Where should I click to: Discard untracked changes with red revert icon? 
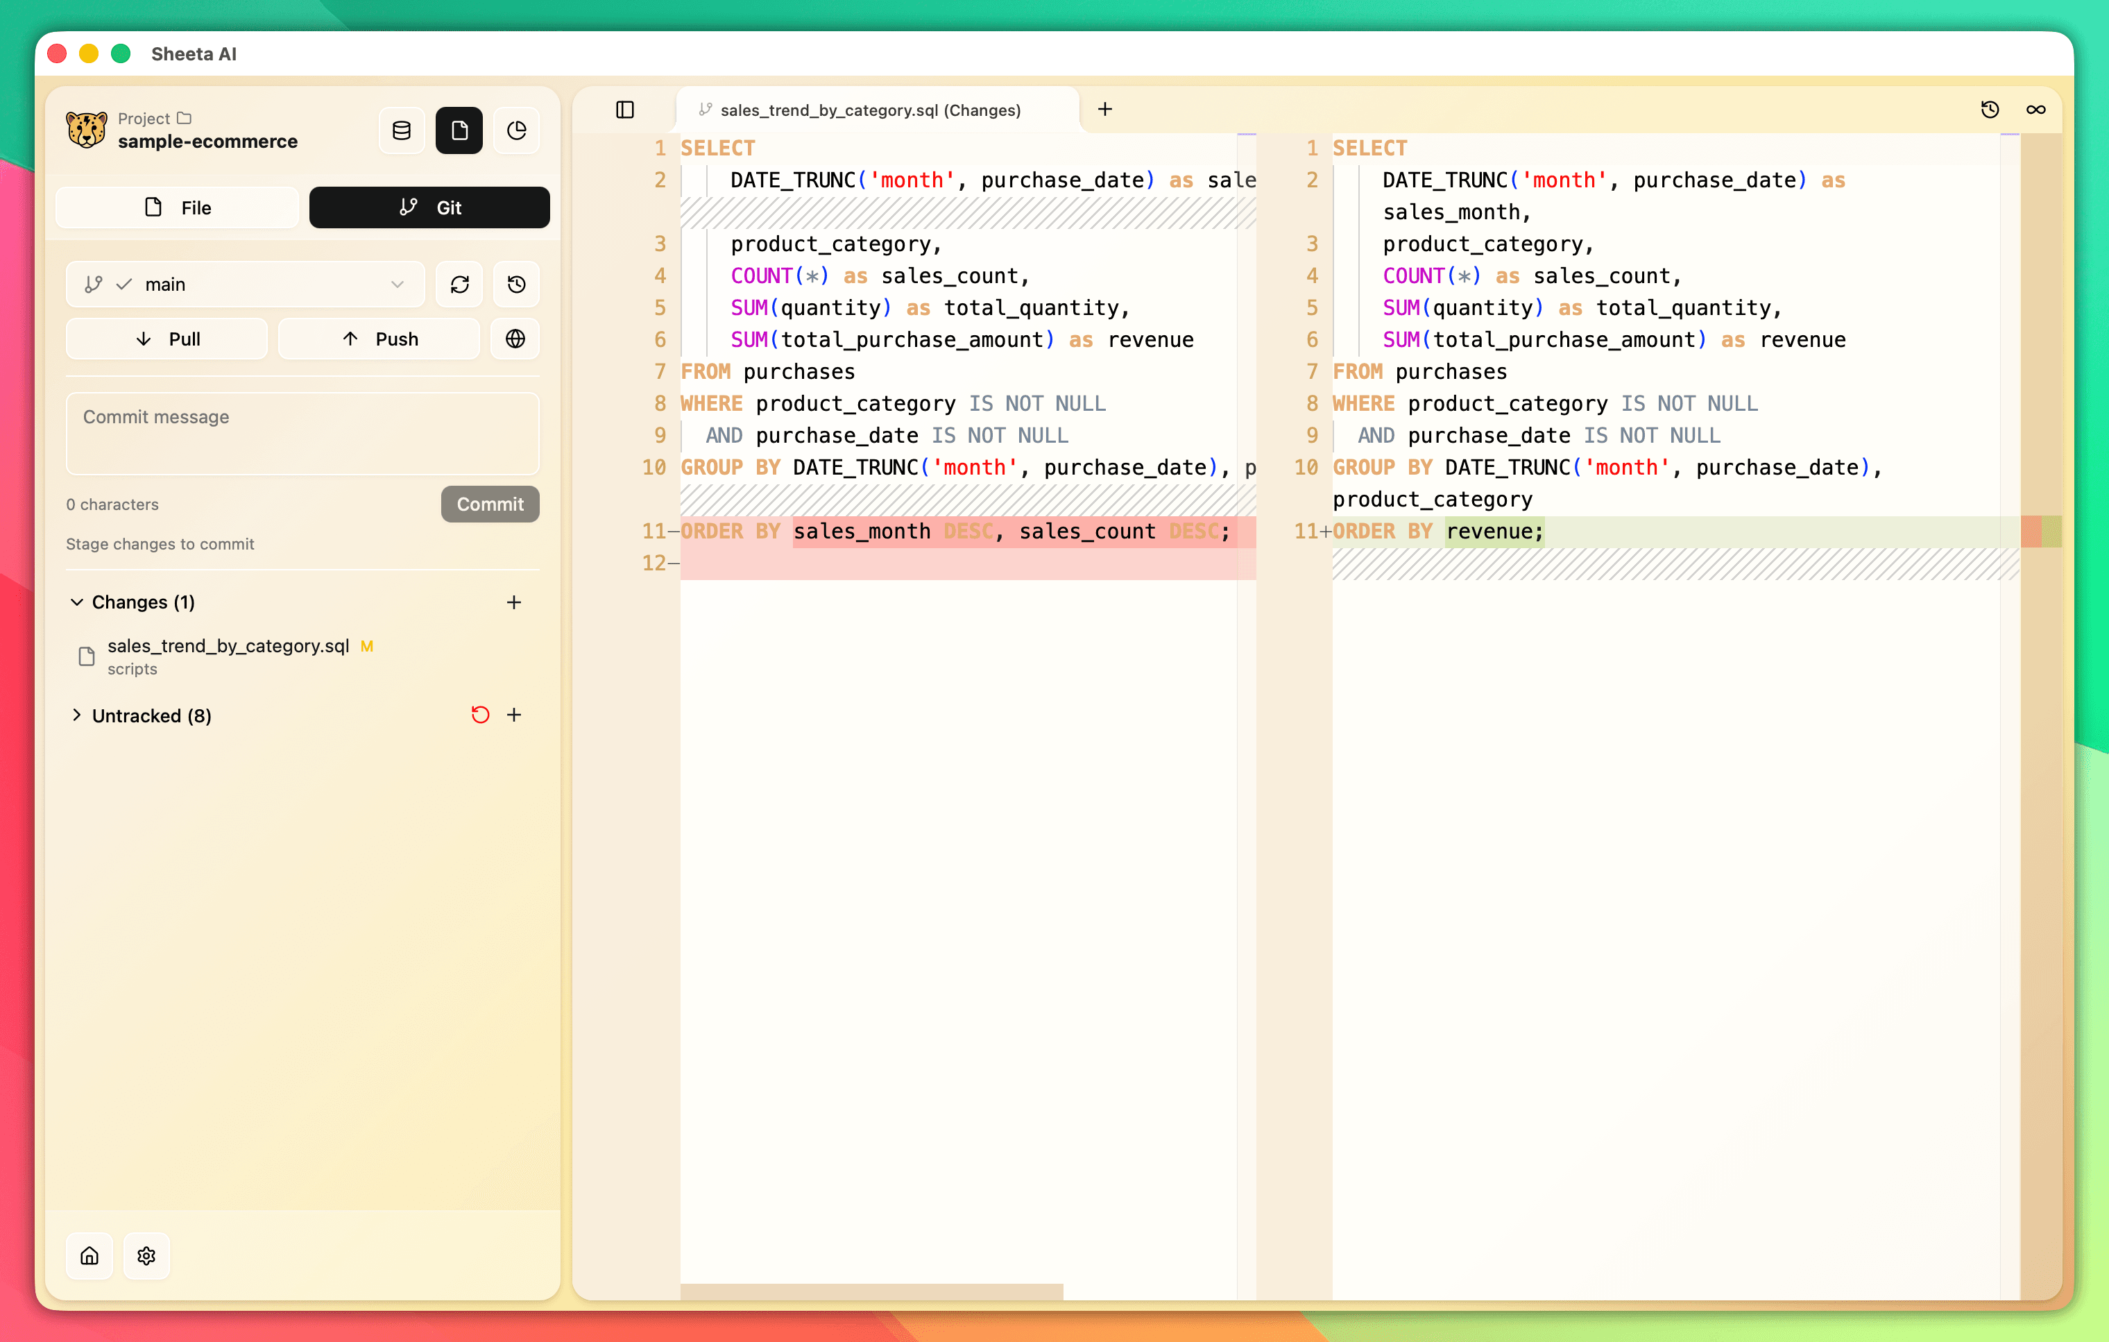[479, 715]
